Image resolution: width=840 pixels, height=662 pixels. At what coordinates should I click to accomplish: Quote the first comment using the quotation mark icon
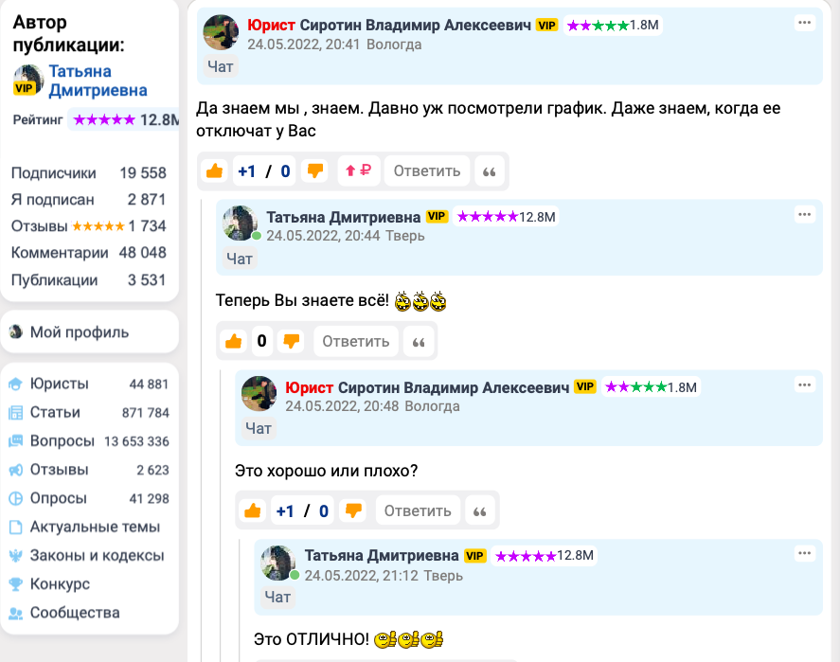(489, 171)
